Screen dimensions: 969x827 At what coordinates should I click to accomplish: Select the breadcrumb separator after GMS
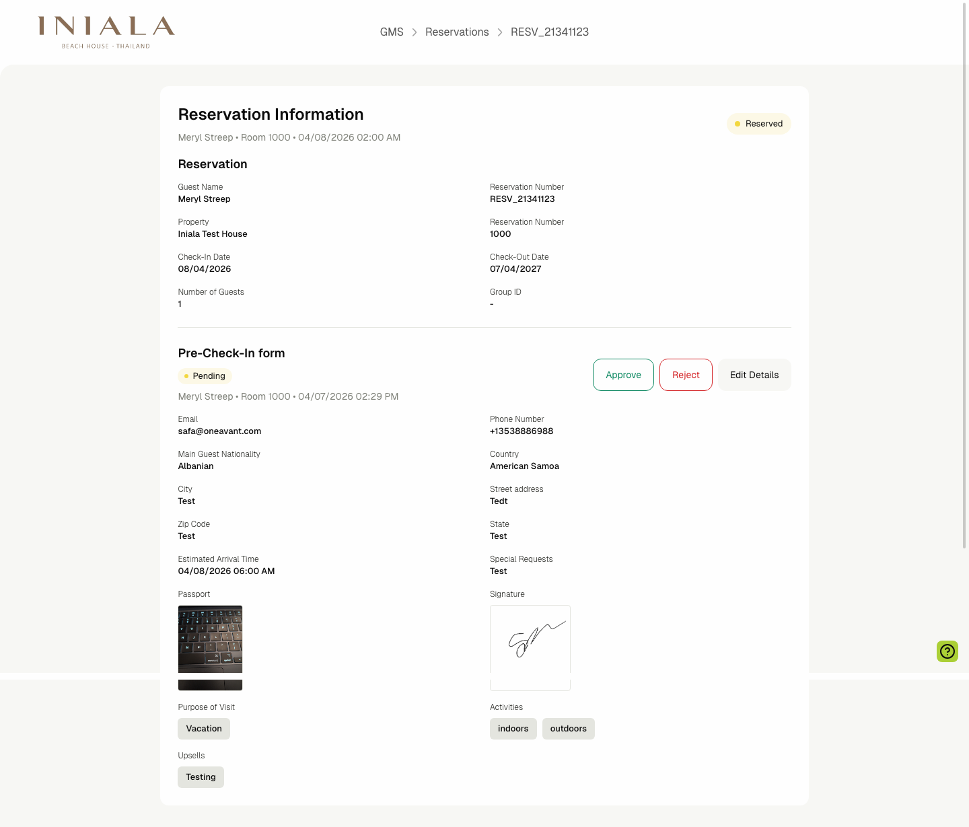415,32
